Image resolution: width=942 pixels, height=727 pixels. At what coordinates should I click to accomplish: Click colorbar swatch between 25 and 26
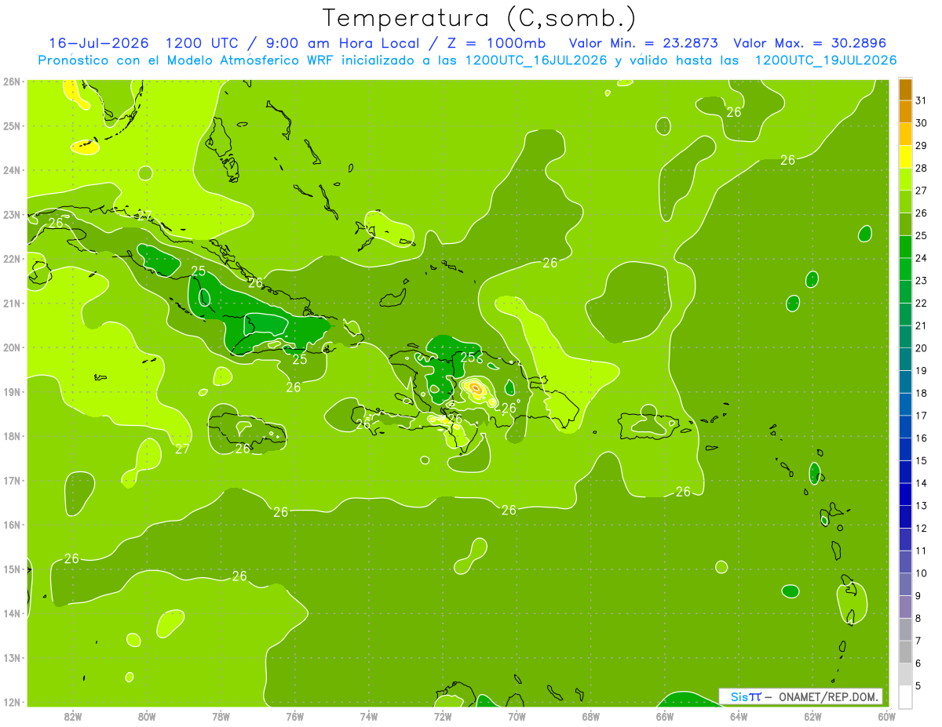(905, 224)
